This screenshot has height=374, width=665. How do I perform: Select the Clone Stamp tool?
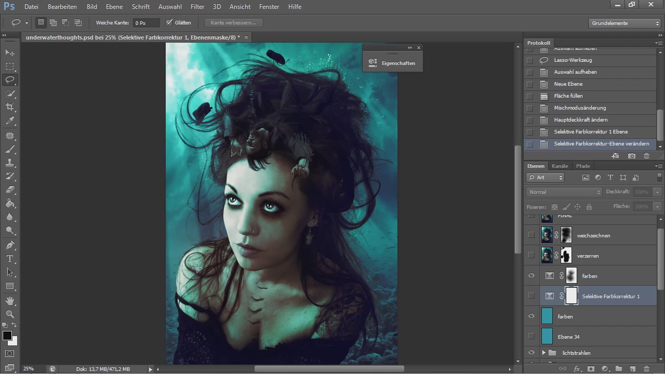click(10, 163)
